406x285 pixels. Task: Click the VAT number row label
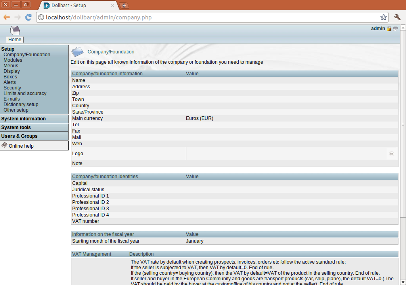86,221
